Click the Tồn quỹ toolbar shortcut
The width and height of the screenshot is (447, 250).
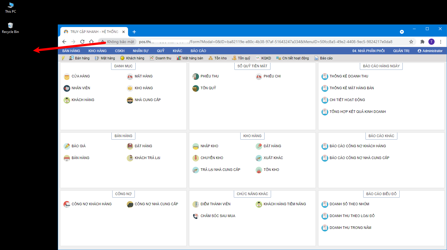pos(241,58)
